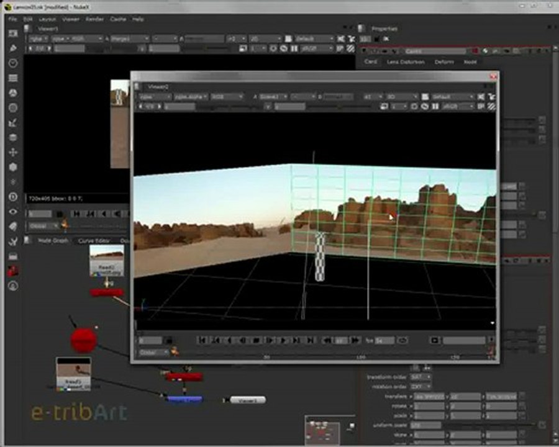The height and width of the screenshot is (447, 559).
Task: Toggle the Viewer1 pause updating button
Action: (294, 48)
